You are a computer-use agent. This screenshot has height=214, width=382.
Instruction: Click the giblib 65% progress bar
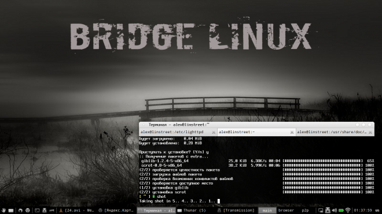click(323, 161)
